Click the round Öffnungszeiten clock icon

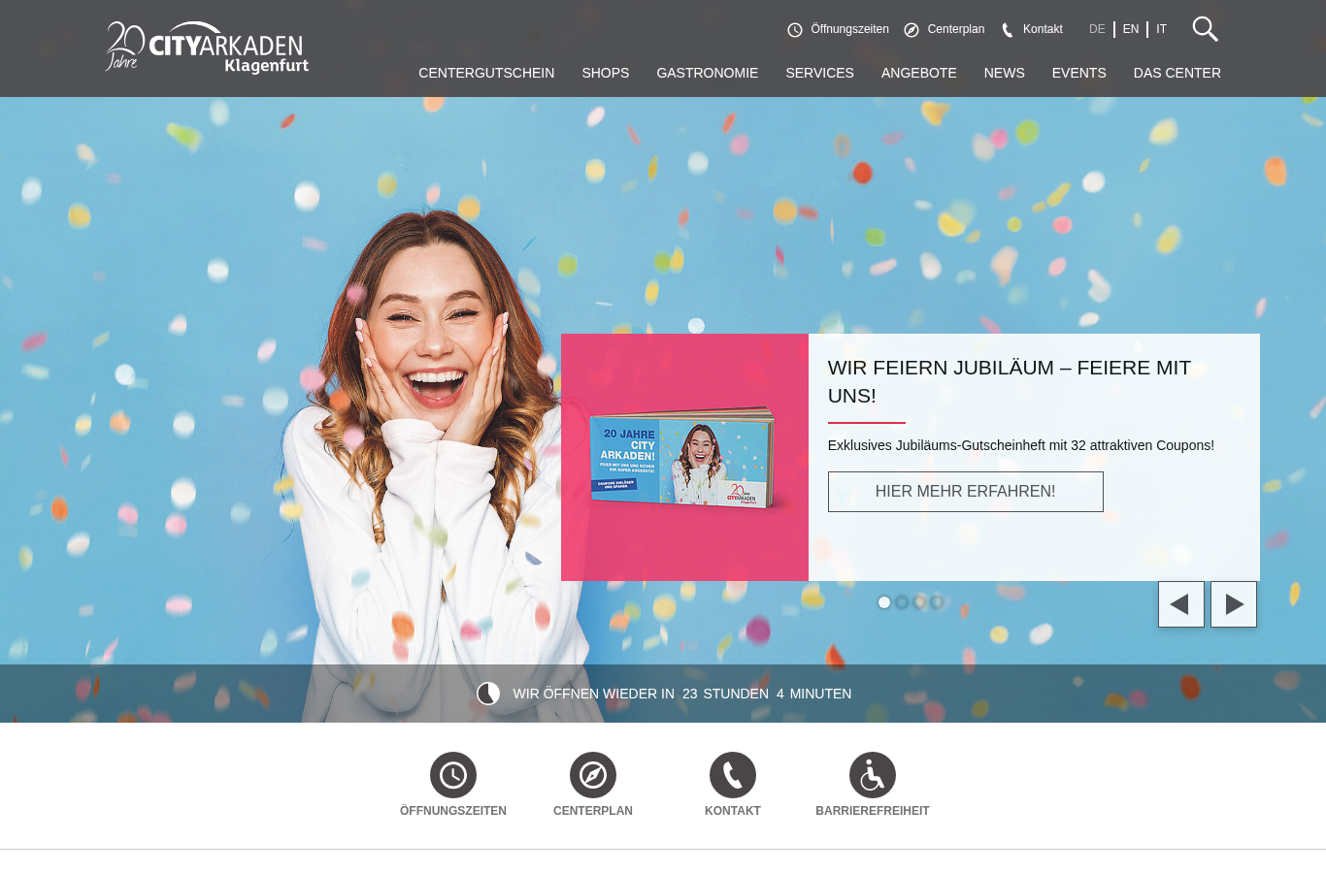[x=453, y=775]
